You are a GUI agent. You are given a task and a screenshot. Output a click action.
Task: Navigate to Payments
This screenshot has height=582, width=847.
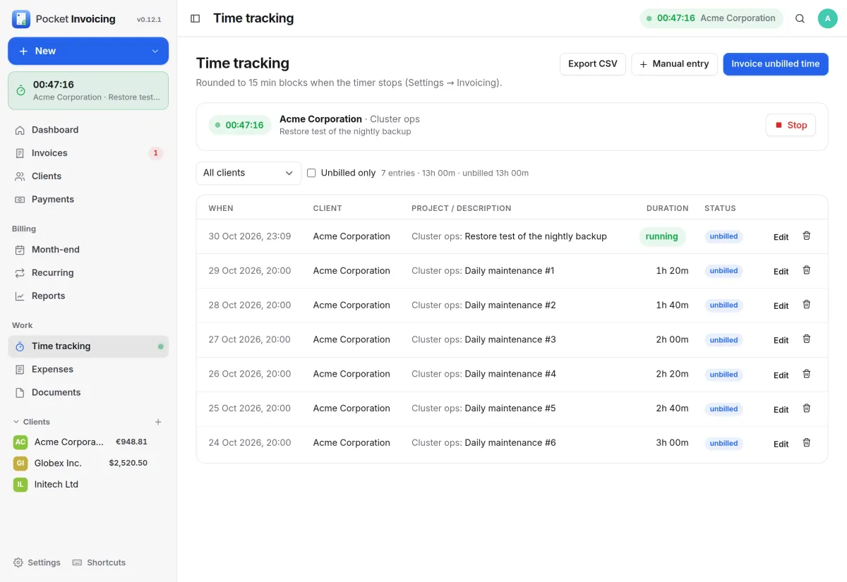(x=88, y=200)
